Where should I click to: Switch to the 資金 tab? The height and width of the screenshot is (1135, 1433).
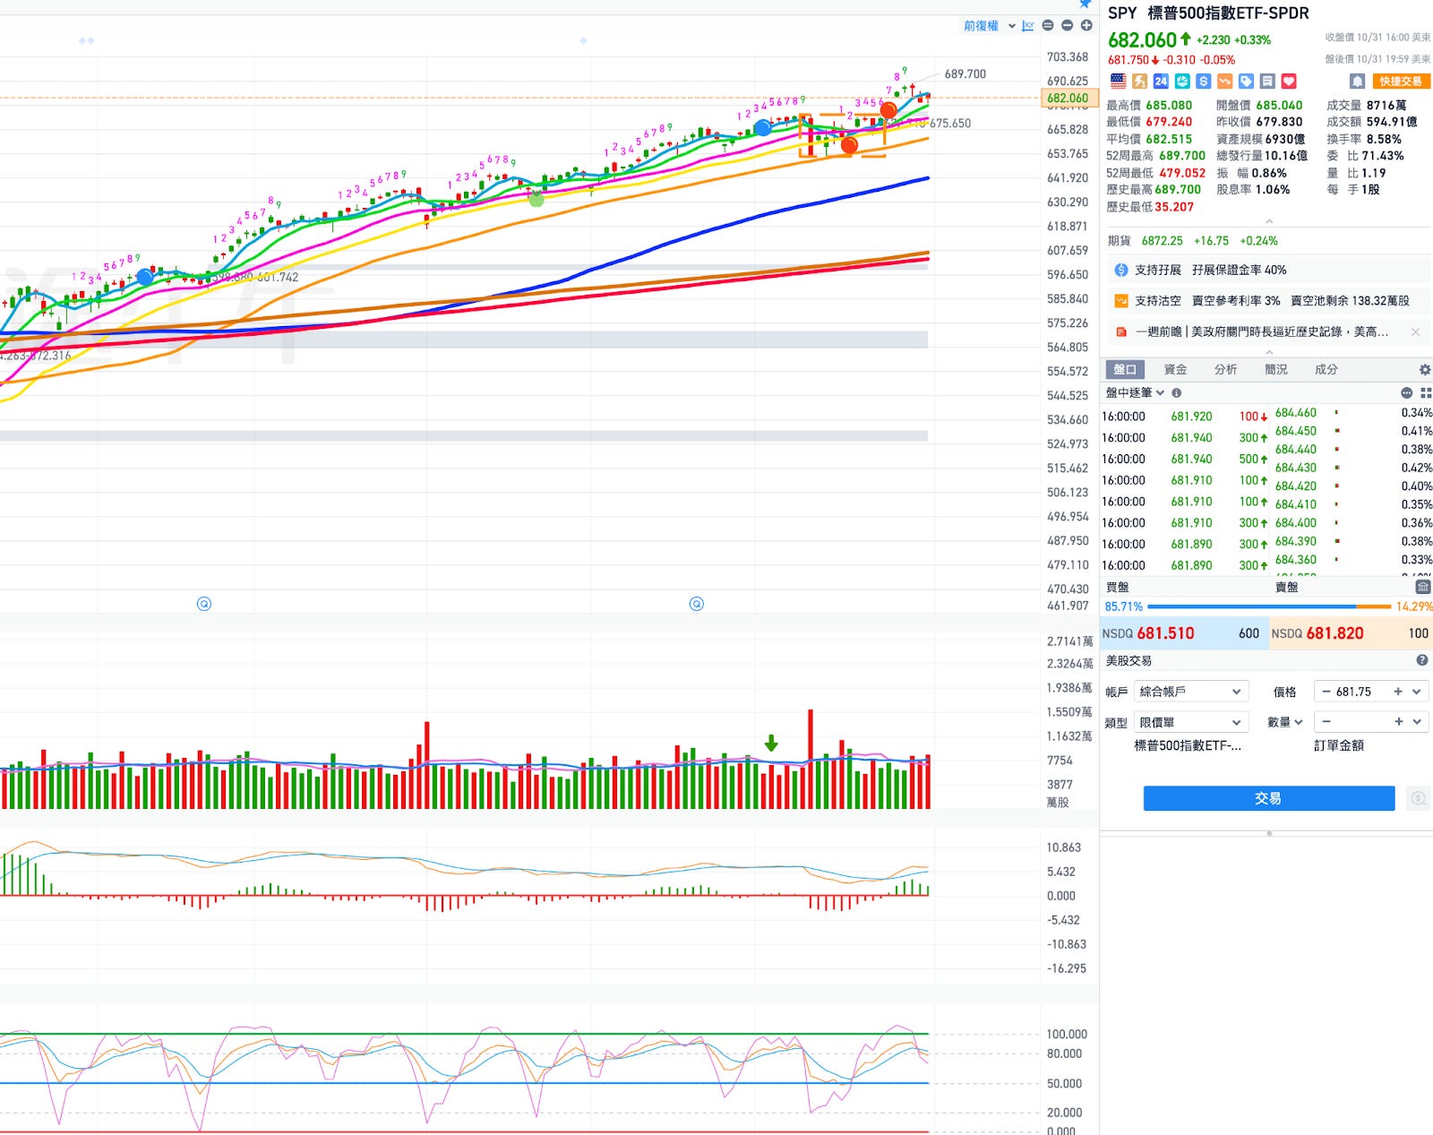click(1175, 369)
